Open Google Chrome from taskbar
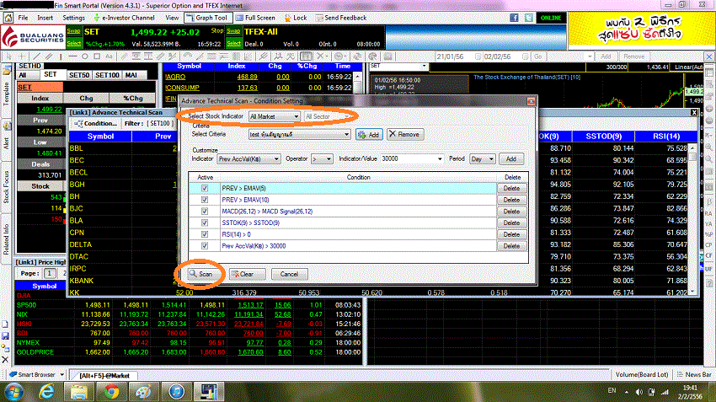Image resolution: width=716 pixels, height=402 pixels. point(111,392)
